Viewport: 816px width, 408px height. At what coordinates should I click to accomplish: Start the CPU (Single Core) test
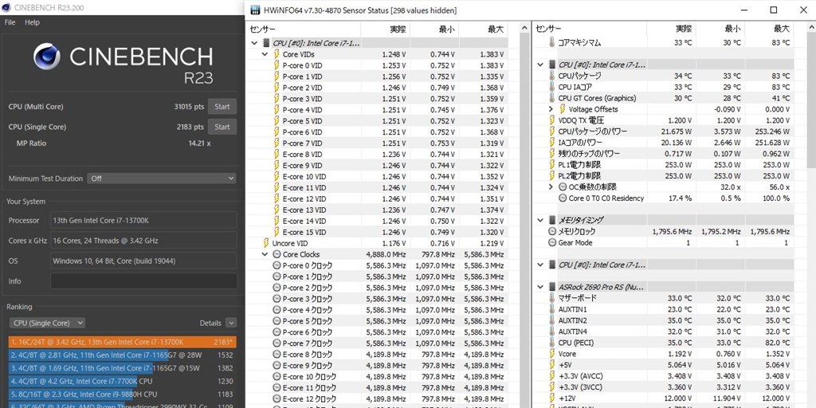(222, 127)
